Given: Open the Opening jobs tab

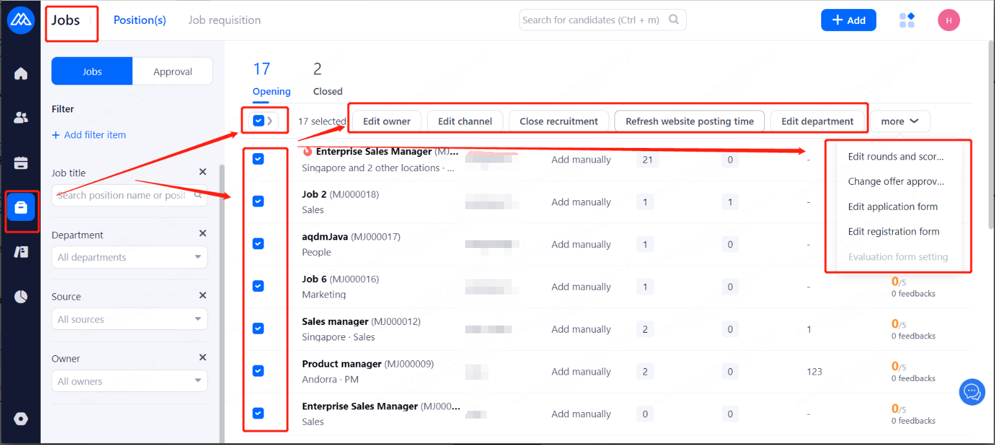Looking at the screenshot, I should 271,79.
